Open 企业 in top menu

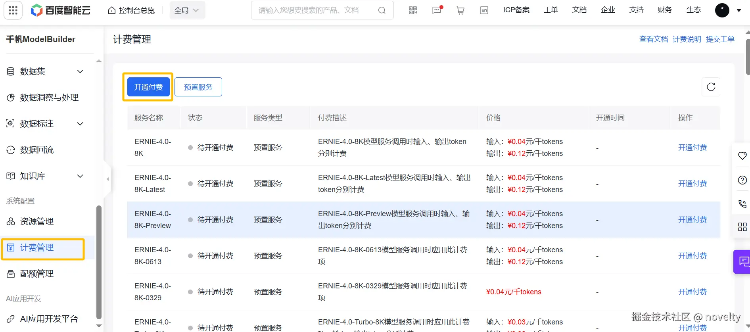608,10
